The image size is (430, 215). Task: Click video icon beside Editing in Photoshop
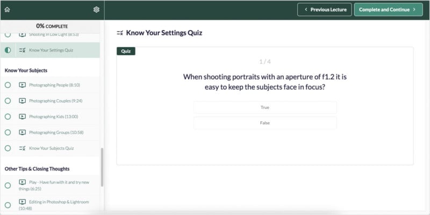coord(22,202)
